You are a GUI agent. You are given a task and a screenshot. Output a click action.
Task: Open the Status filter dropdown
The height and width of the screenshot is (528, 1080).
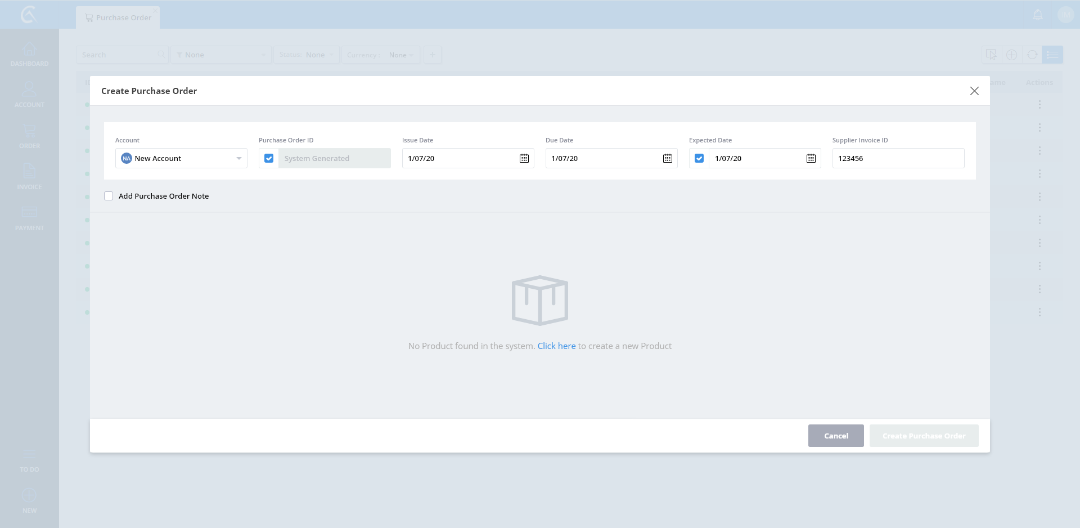pyautogui.click(x=307, y=55)
